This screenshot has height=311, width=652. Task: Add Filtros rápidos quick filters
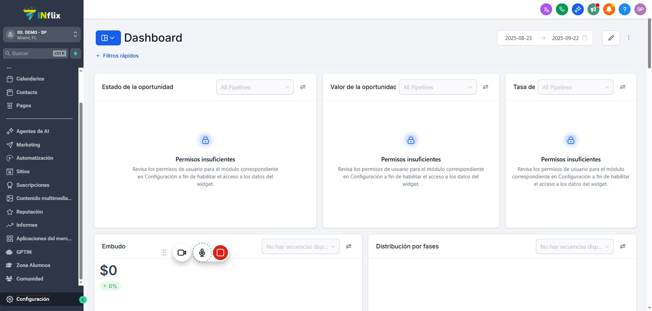(x=117, y=56)
